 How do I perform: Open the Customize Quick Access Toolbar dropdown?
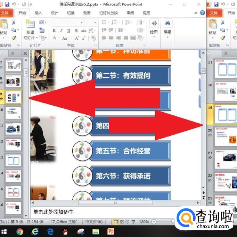31,5
